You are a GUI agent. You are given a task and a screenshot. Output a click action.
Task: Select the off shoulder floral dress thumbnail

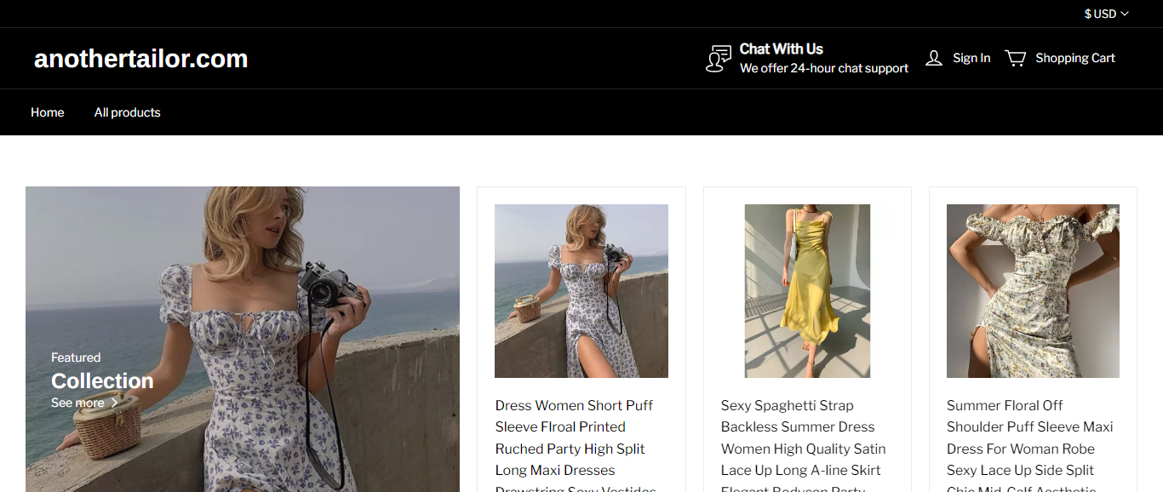tap(1033, 290)
